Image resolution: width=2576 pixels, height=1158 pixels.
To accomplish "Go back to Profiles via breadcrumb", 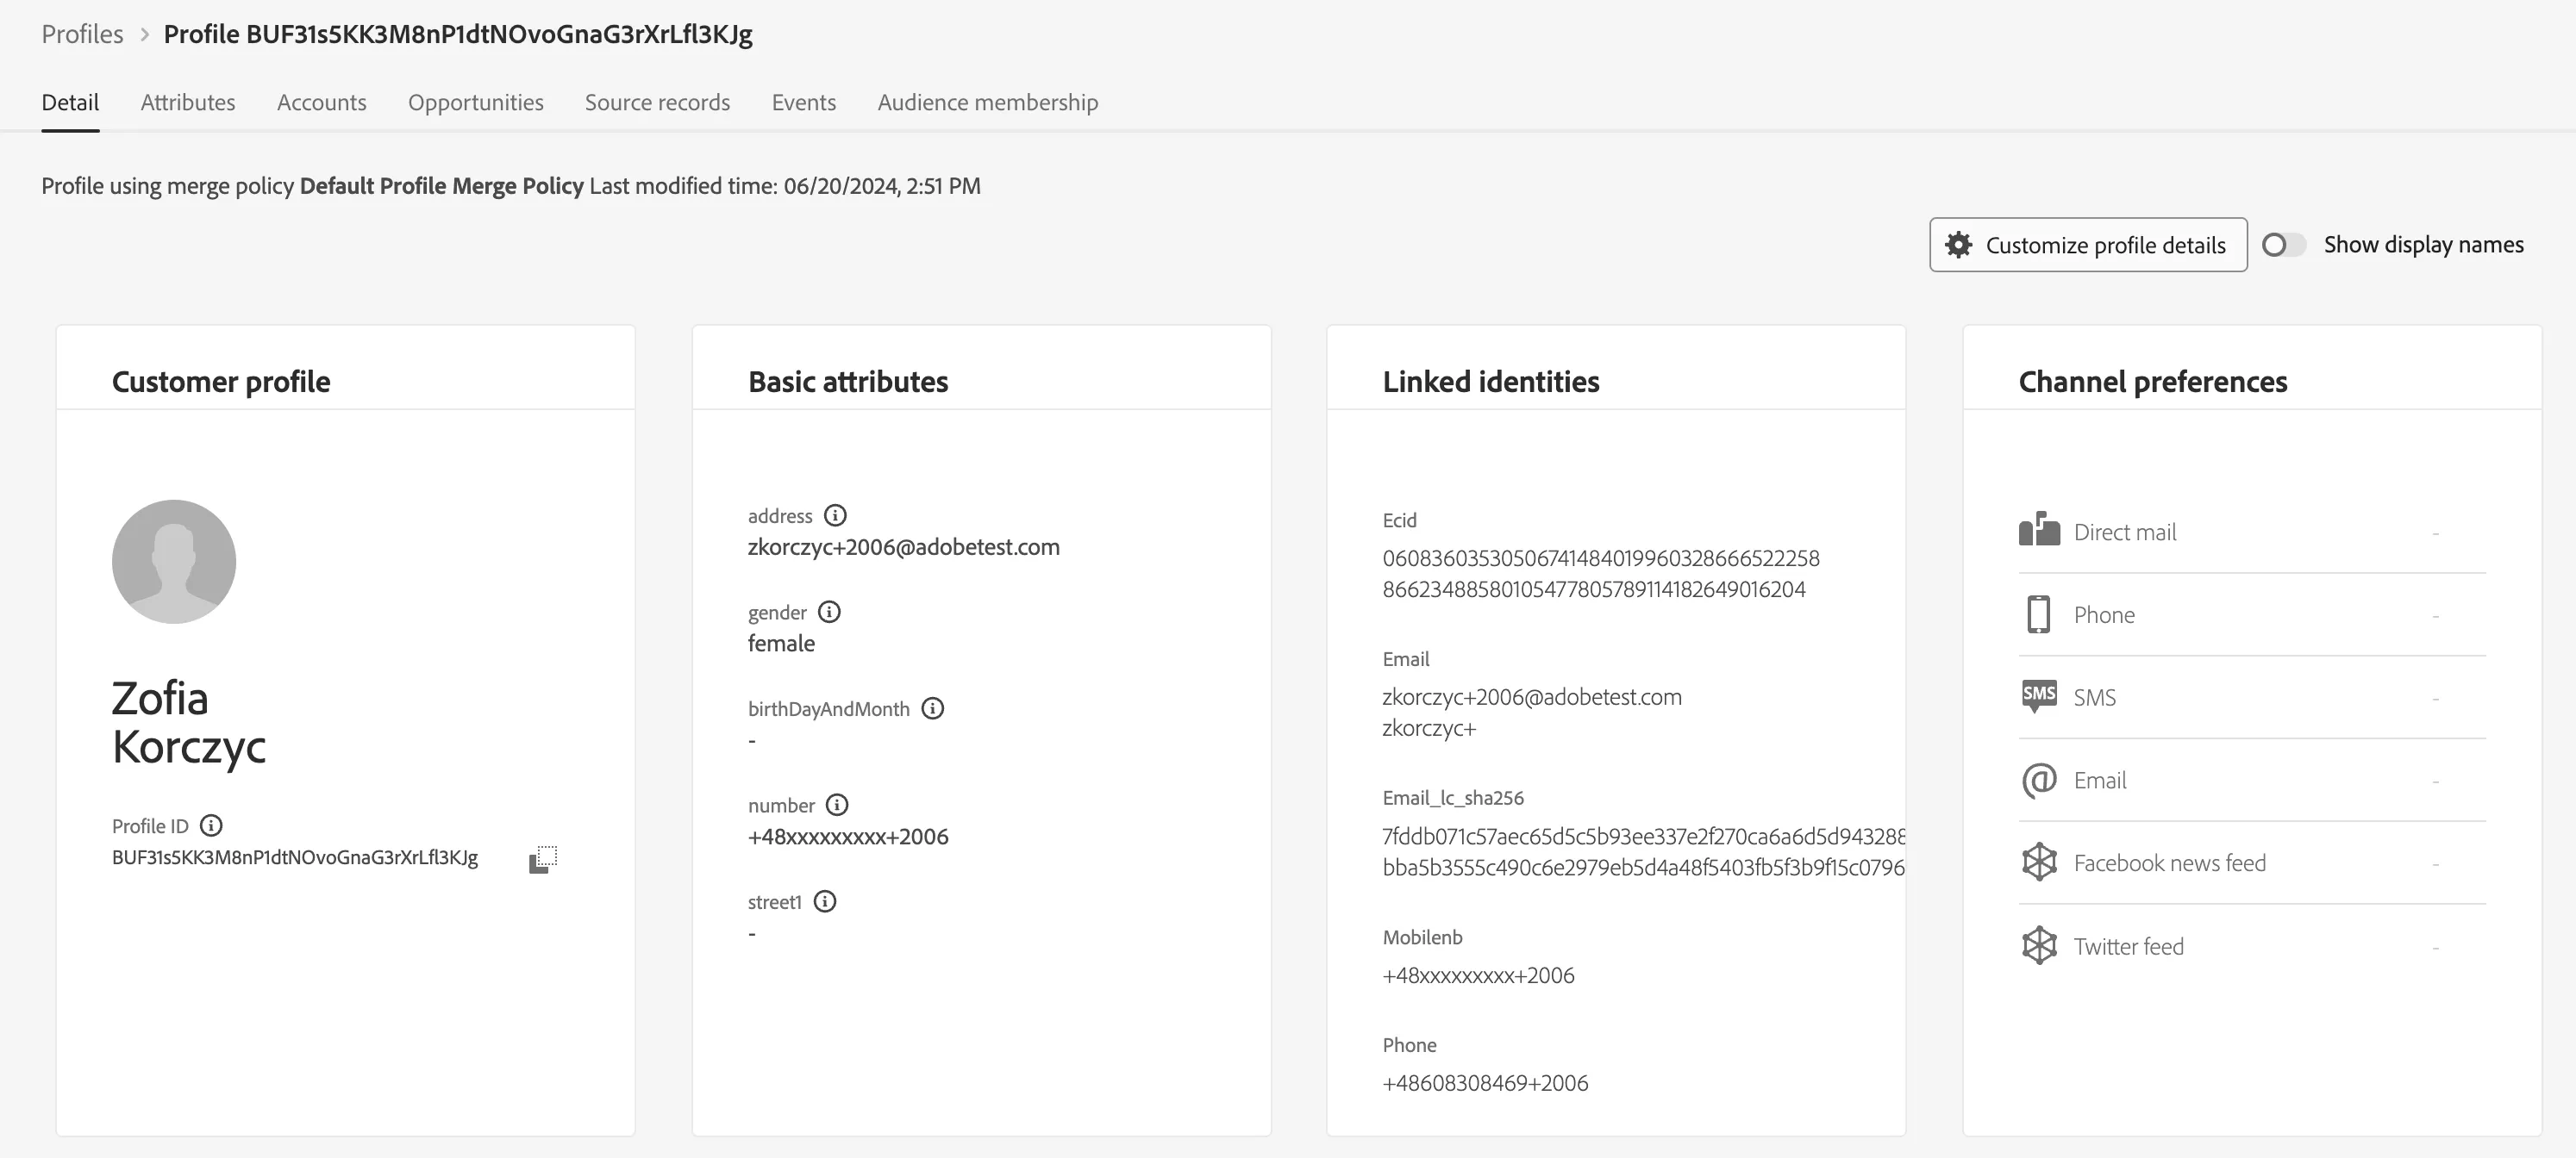I will (x=82, y=35).
